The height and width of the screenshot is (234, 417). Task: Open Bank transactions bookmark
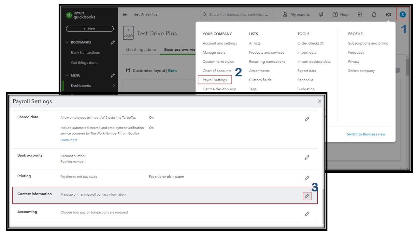pos(85,52)
